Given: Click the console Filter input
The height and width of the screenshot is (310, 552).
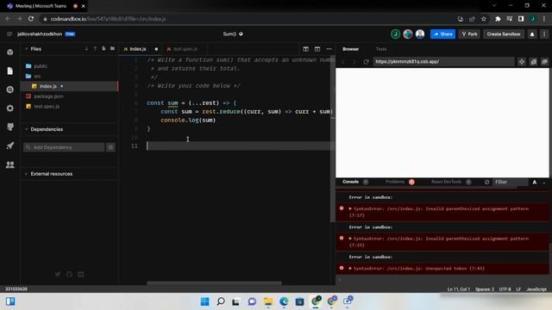Looking at the screenshot, I should 510,182.
